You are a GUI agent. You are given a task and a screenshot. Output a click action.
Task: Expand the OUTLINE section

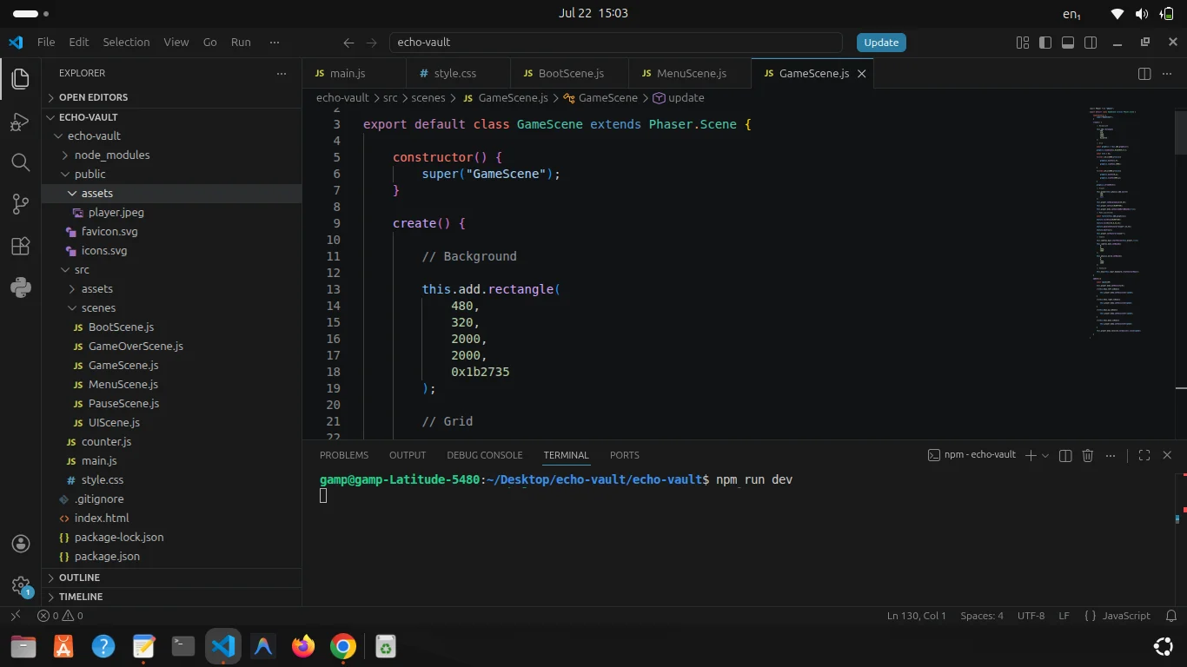pyautogui.click(x=172, y=578)
